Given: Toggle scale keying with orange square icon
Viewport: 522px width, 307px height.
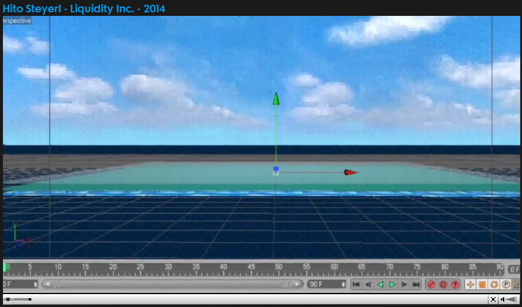Looking at the screenshot, I should (482, 285).
